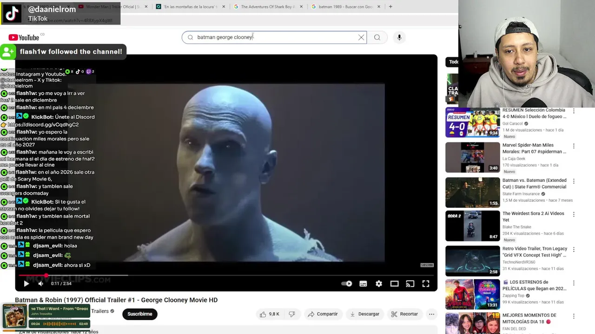Click the Recortar clip button
Viewport: 595px width, 334px height.
click(404, 314)
